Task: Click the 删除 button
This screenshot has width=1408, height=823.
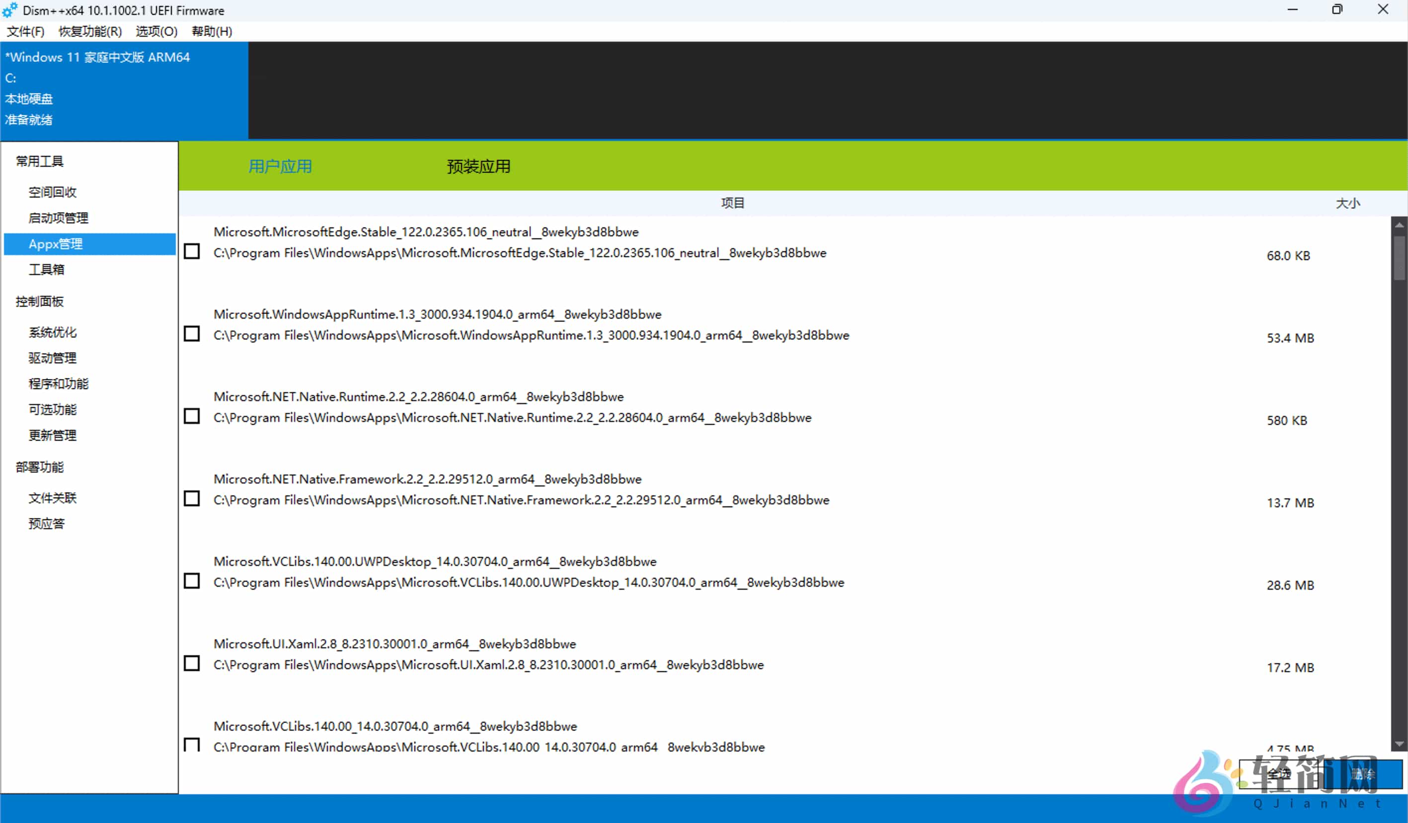Action: [x=1363, y=774]
